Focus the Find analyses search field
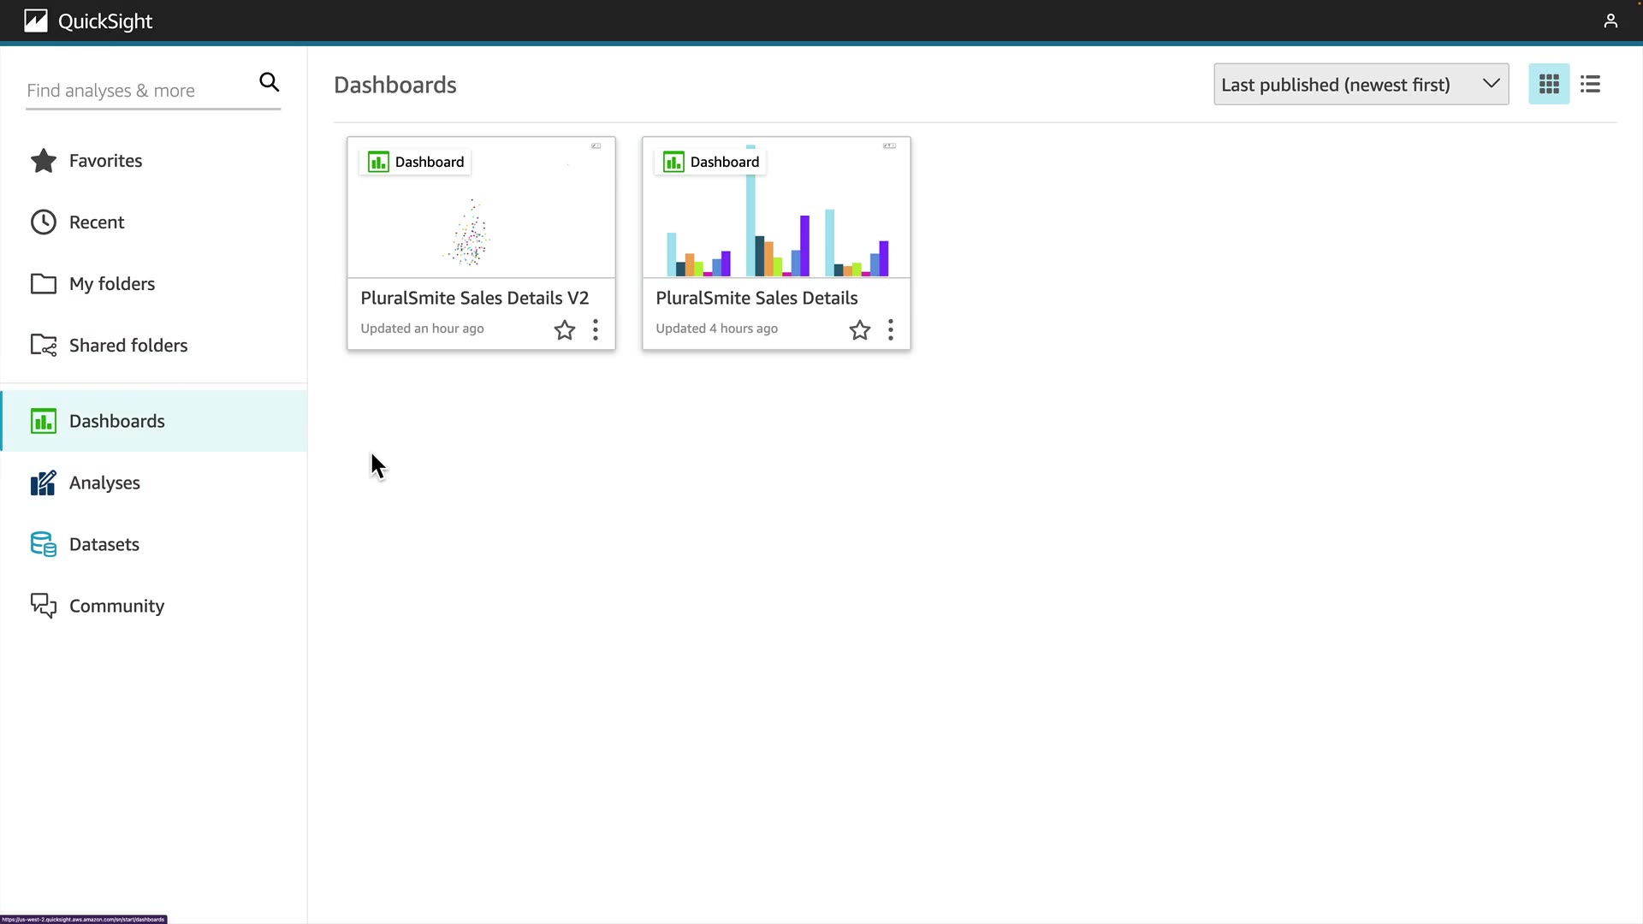1643x924 pixels. pos(137,91)
